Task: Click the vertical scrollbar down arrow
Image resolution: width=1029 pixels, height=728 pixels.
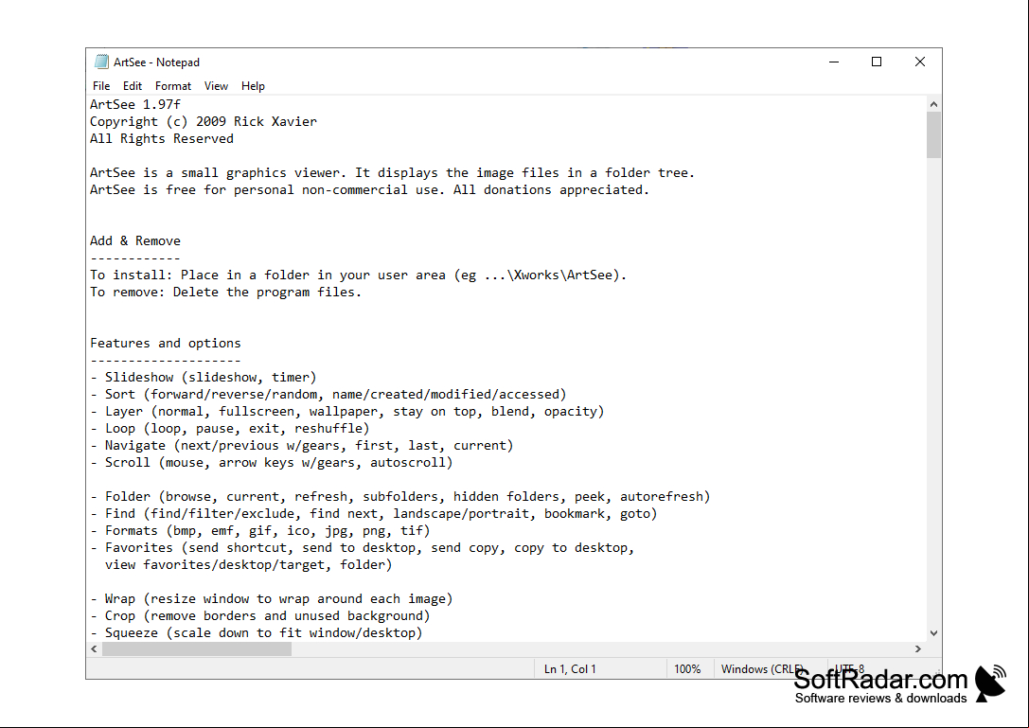Action: click(x=933, y=633)
